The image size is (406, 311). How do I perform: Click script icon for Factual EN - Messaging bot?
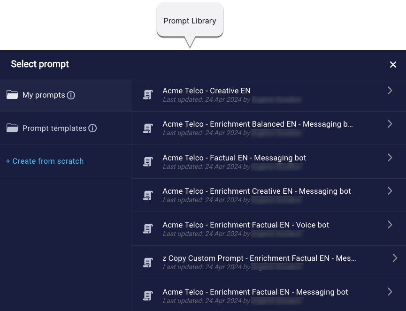pyautogui.click(x=148, y=162)
